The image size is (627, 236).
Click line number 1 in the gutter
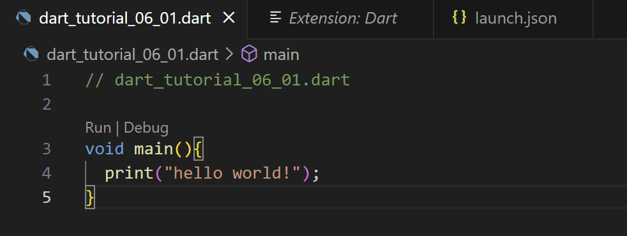click(47, 80)
